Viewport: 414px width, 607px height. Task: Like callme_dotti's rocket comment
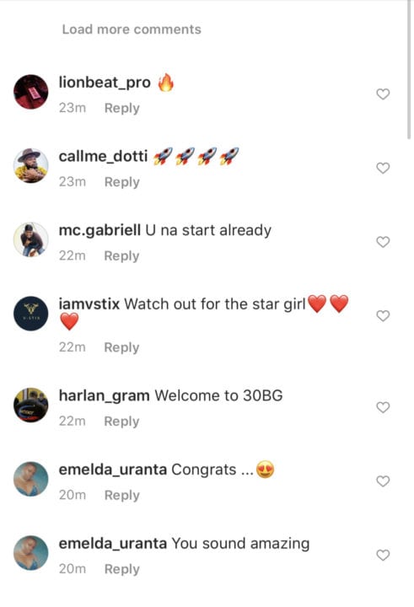[x=383, y=168]
